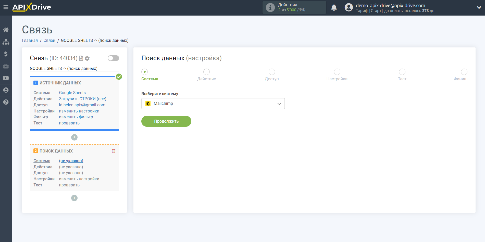Click the info icon in Actions box
The height and width of the screenshot is (242, 485).
click(270, 7)
